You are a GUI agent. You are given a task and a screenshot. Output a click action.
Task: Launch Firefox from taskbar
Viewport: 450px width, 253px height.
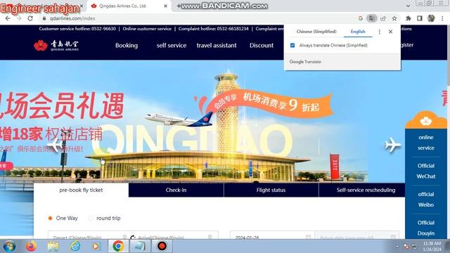coord(31,247)
